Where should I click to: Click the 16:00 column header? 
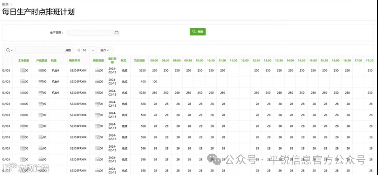(x=336, y=60)
